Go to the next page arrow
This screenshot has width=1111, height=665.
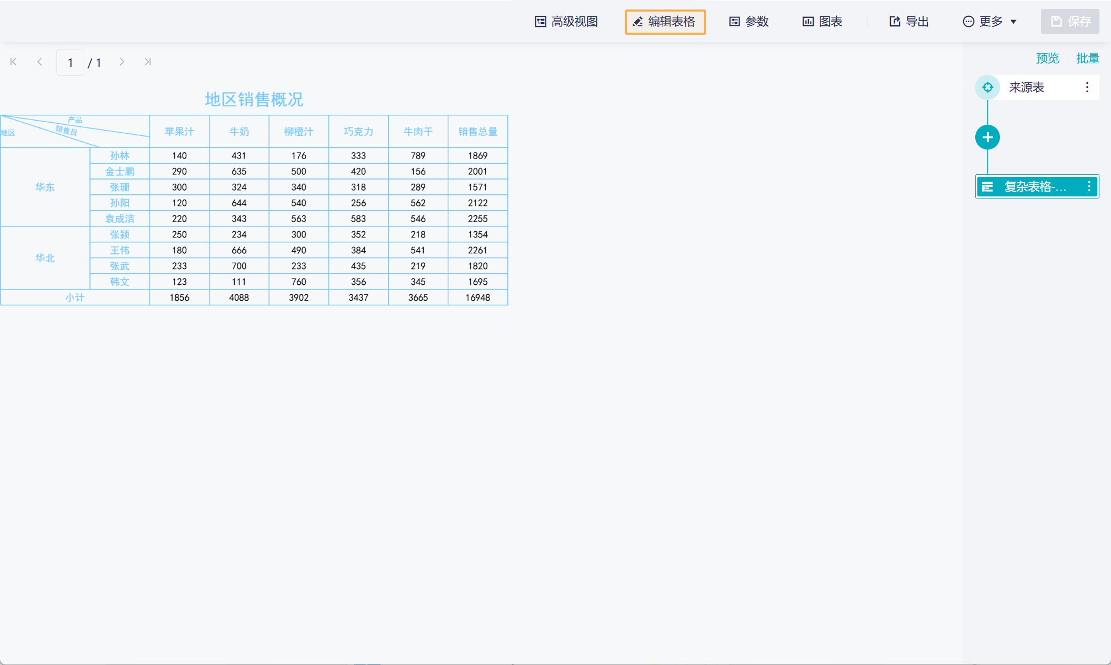click(122, 62)
